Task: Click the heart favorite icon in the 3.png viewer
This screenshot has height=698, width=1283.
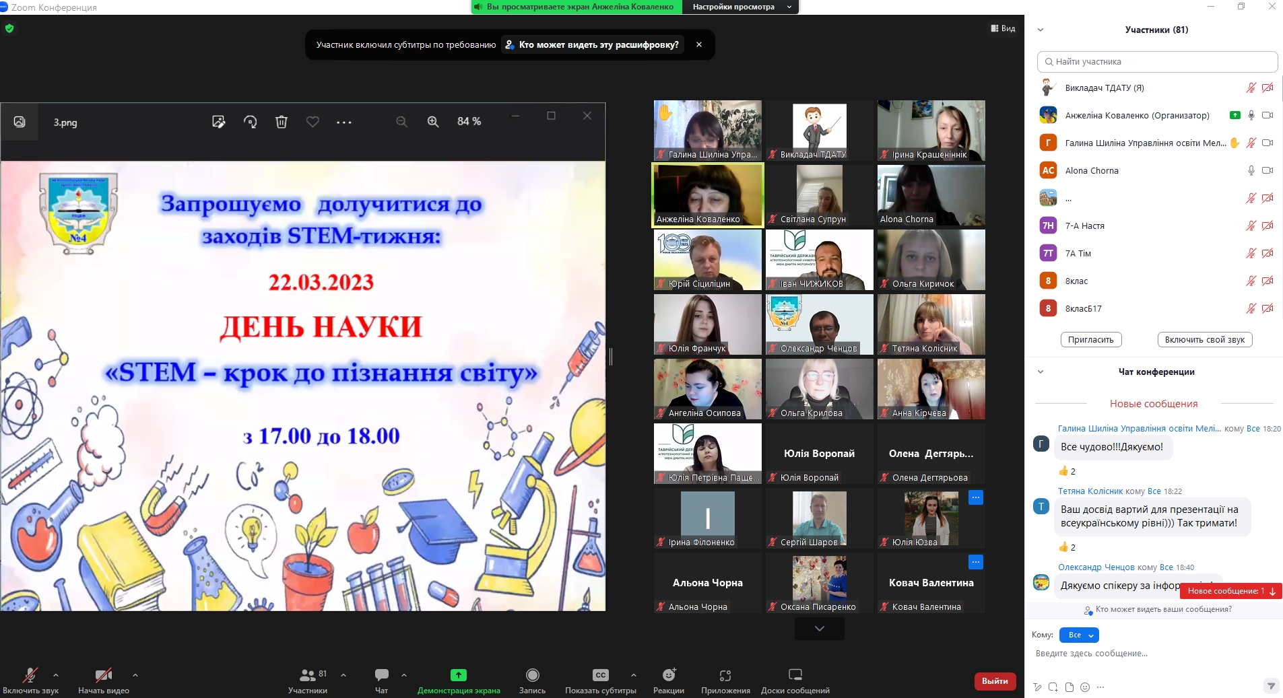Action: point(312,122)
